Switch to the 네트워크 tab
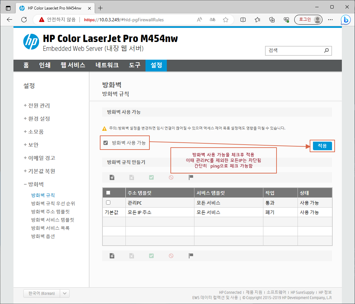This screenshot has width=355, height=304. [x=107, y=65]
